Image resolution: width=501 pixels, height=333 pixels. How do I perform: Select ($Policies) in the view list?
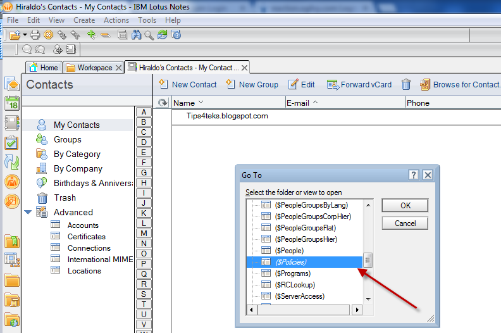tap(305, 262)
